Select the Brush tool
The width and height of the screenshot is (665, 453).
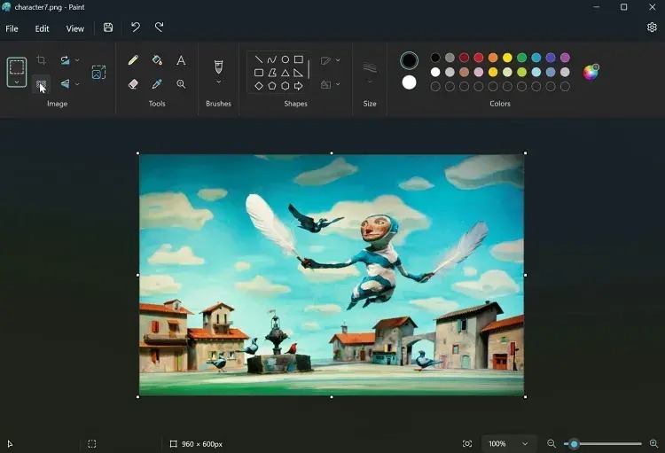(x=218, y=66)
